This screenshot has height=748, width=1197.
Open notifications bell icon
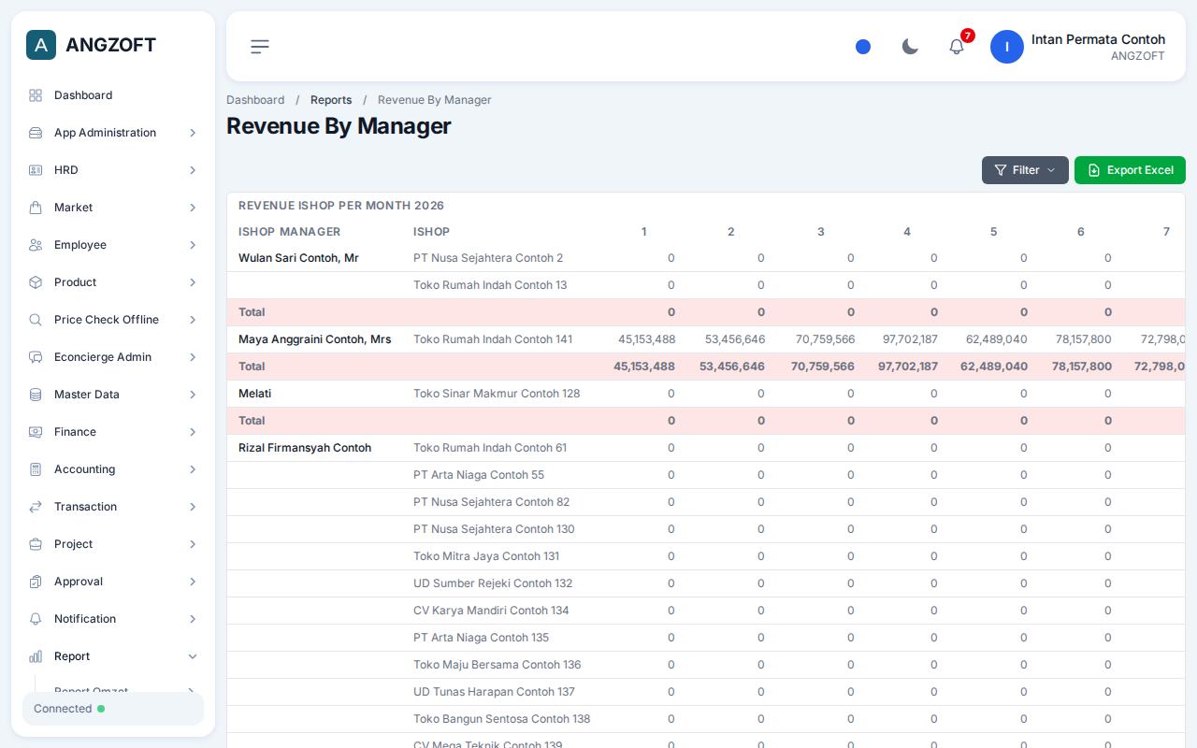957,47
